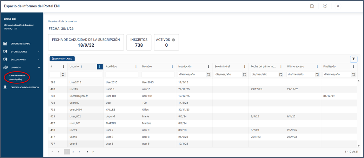Screen dimensions: 364x158
Task: Increase the # filter number stepper
Action: click(63, 74)
